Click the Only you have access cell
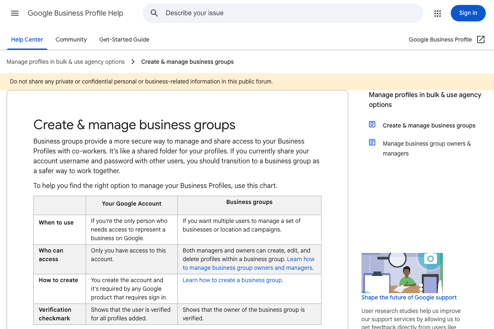This screenshot has width=494, height=329. tap(132, 259)
